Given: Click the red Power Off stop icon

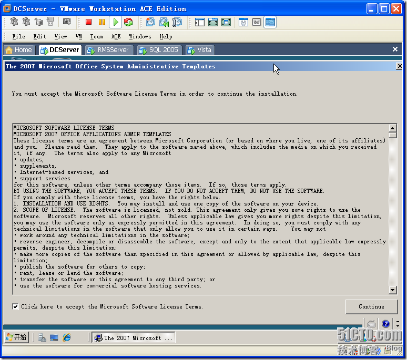Looking at the screenshot, I should click(88, 22).
